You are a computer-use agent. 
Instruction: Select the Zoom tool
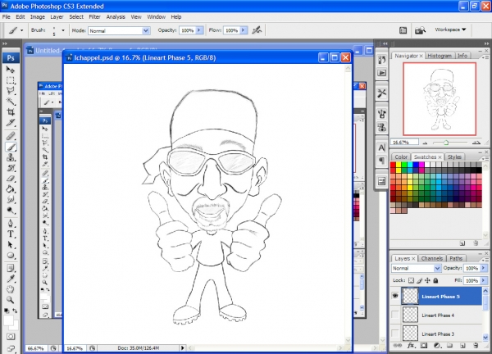[11, 300]
